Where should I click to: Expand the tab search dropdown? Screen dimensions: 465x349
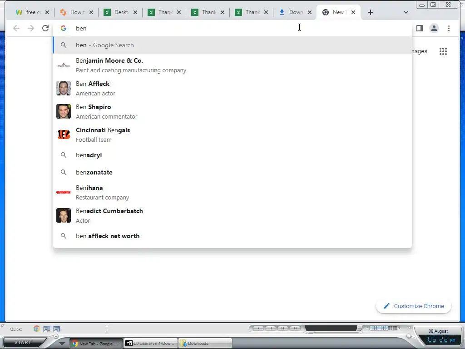tap(406, 12)
